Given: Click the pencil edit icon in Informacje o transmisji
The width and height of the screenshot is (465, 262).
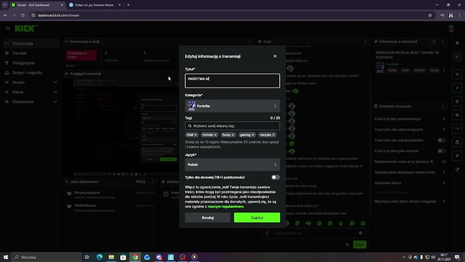Looking at the screenshot, I should click(x=434, y=42).
